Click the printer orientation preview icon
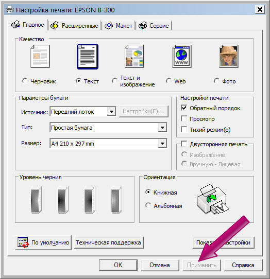Image resolution: width=270 pixels, height=279 pixels. (x=212, y=199)
